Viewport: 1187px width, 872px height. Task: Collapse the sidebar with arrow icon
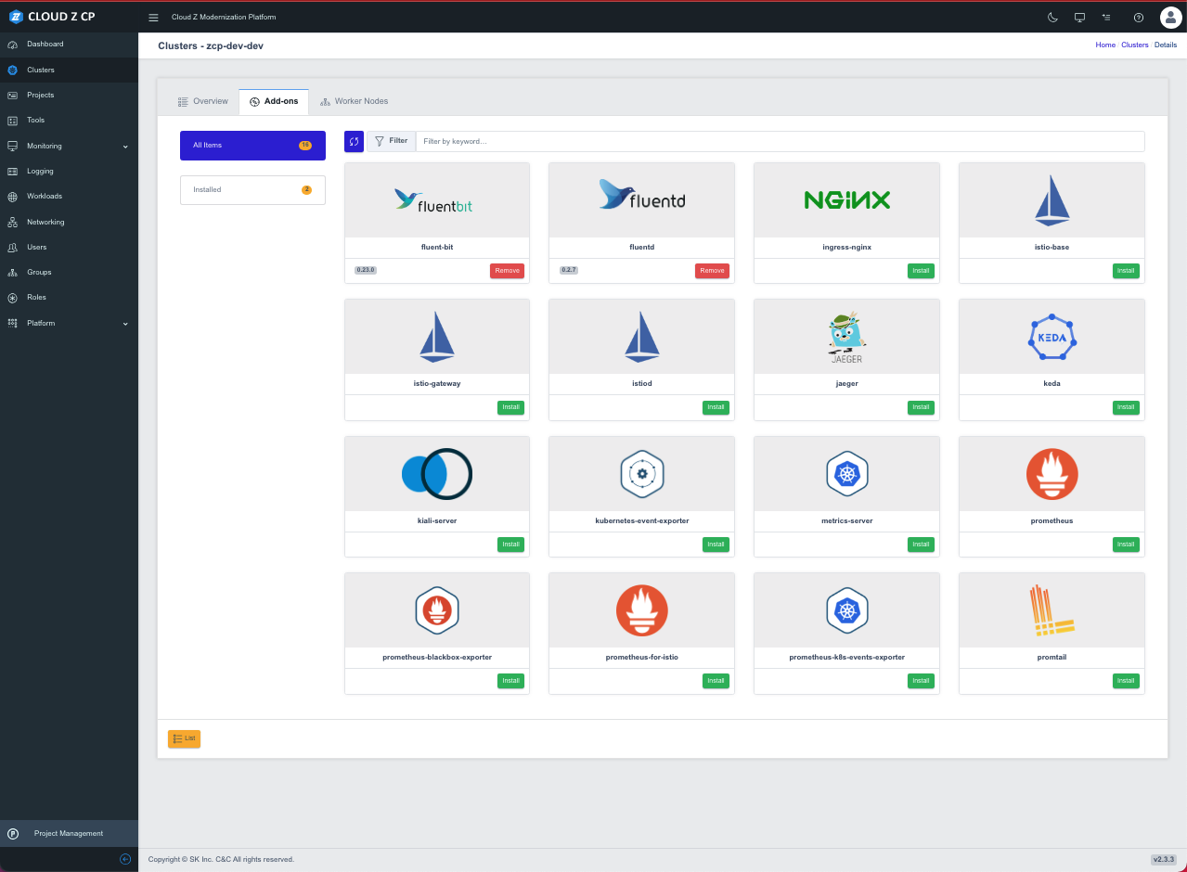125,859
